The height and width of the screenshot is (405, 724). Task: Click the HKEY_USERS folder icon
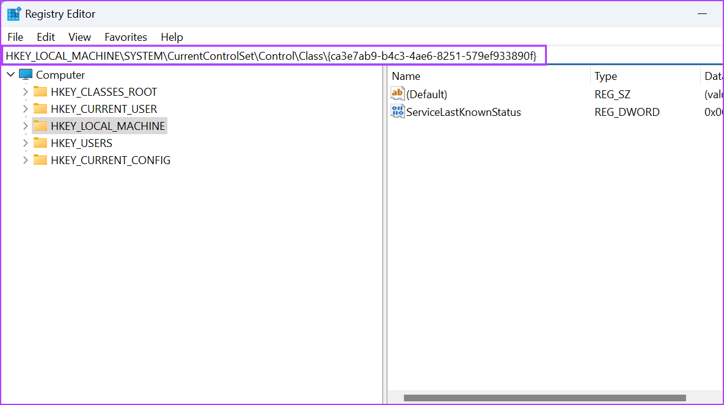point(40,143)
